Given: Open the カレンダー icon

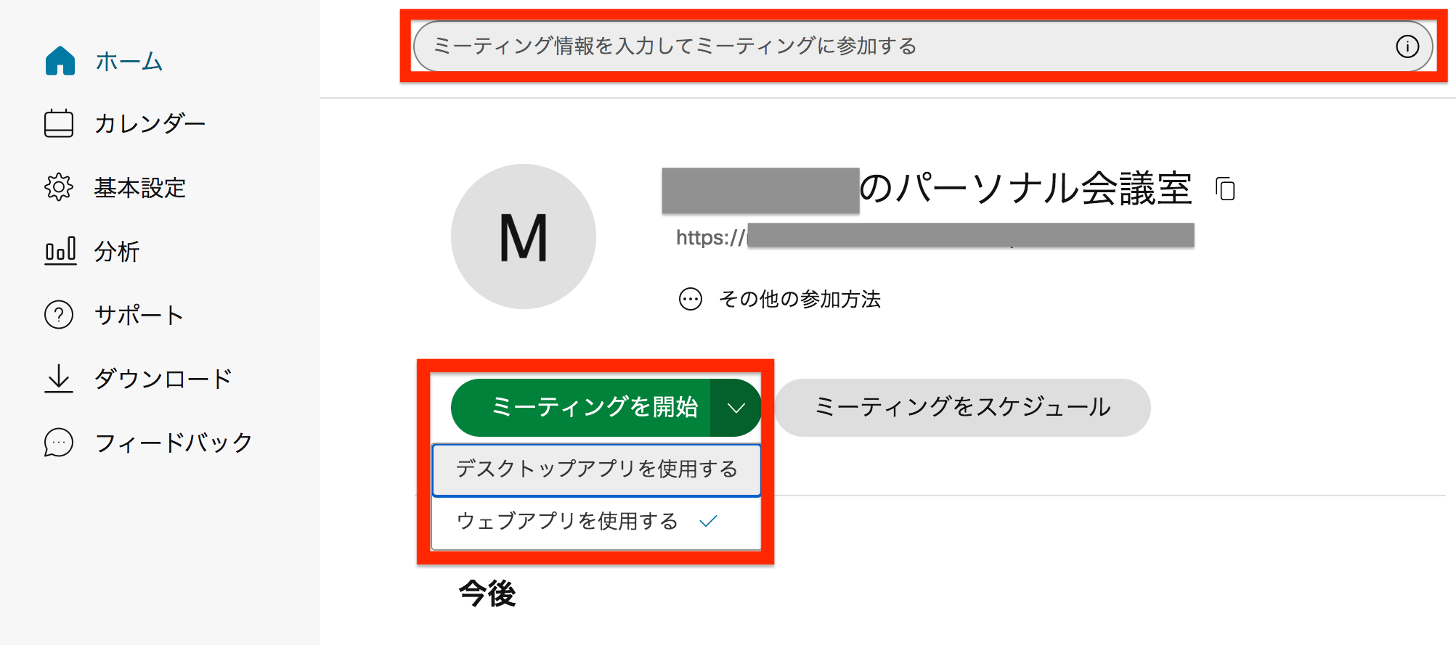Looking at the screenshot, I should click(59, 123).
